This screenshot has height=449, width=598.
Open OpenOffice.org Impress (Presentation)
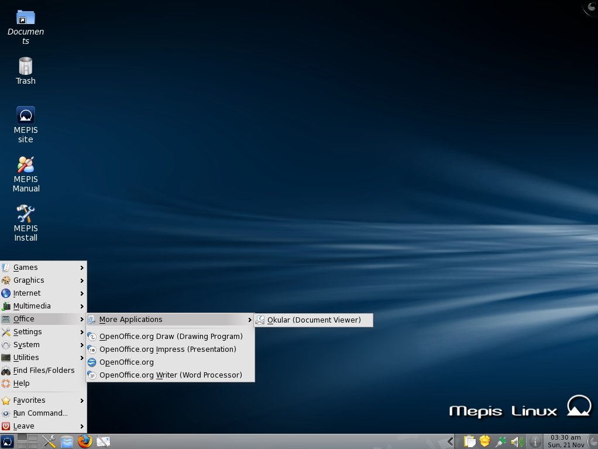point(170,349)
